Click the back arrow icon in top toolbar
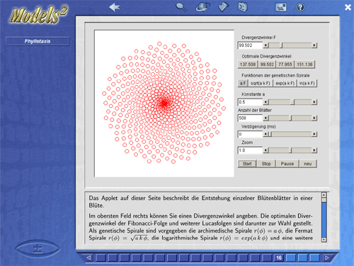The height and width of the screenshot is (266, 354). coord(115,7)
